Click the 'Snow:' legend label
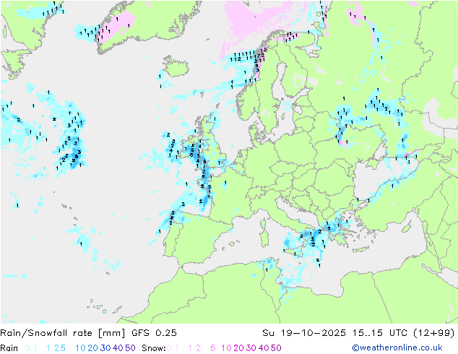 (x=154, y=348)
